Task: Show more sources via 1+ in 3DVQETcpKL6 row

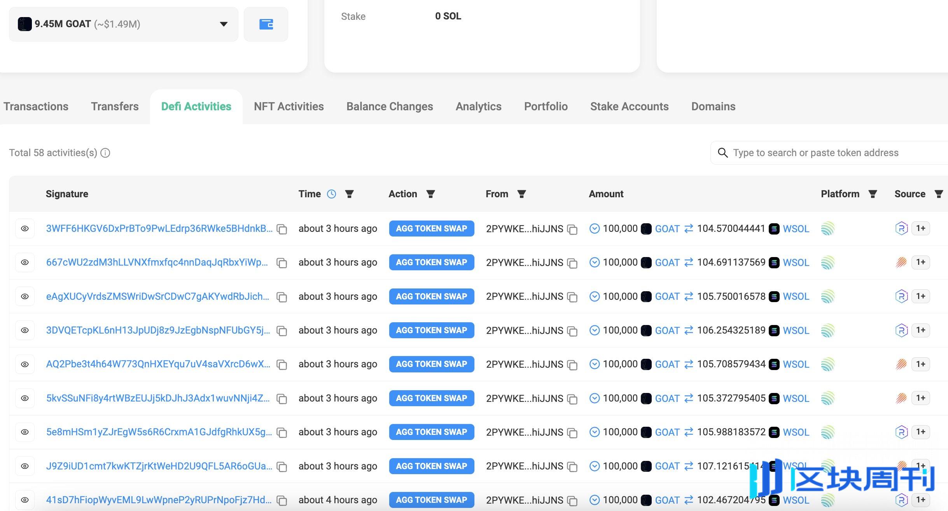Action: (920, 330)
